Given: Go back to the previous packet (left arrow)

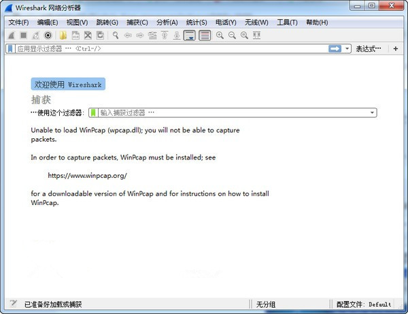Looking at the screenshot, I should coord(128,35).
